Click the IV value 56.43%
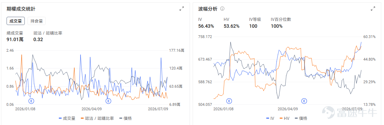This screenshot has height=125, width=384. click(x=206, y=26)
